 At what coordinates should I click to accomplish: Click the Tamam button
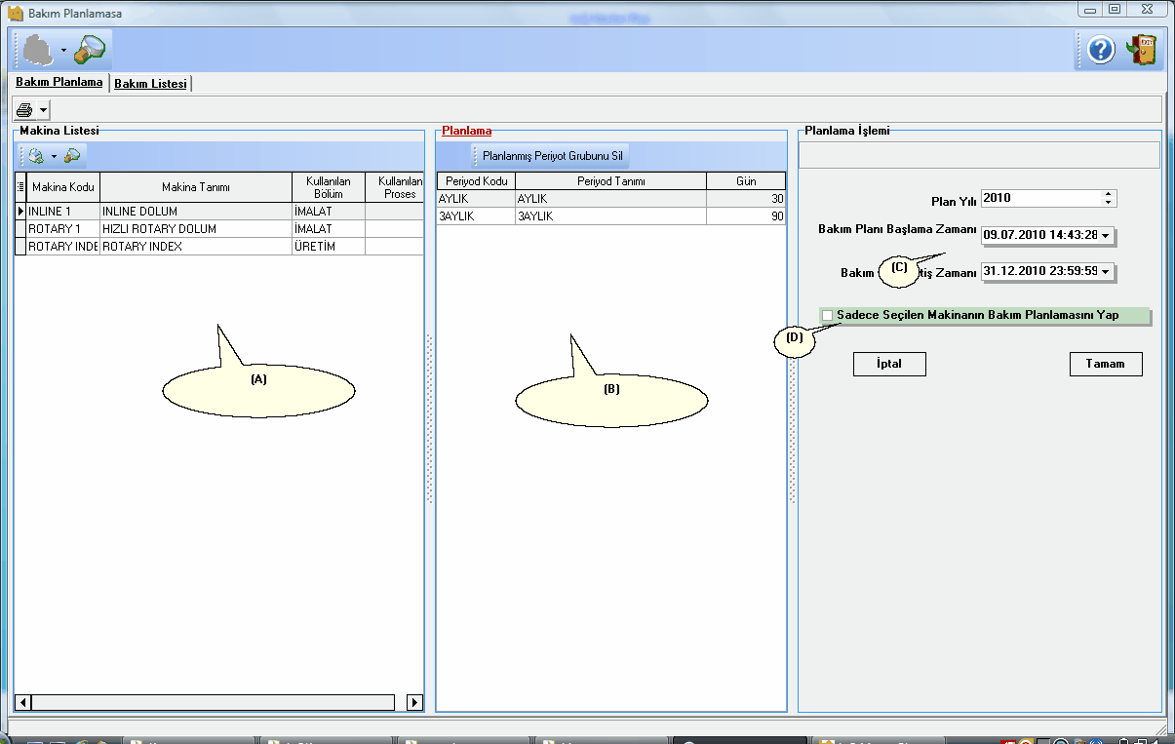[1106, 364]
